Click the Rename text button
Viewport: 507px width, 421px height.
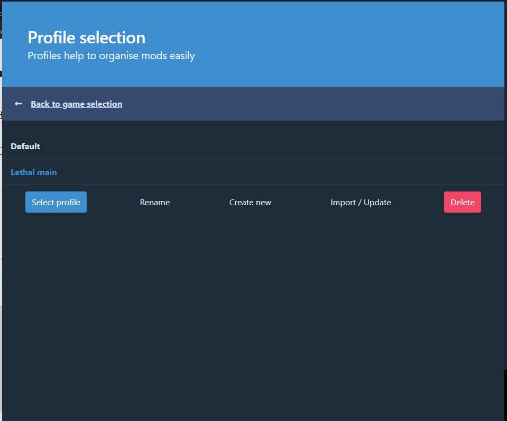pyautogui.click(x=154, y=203)
